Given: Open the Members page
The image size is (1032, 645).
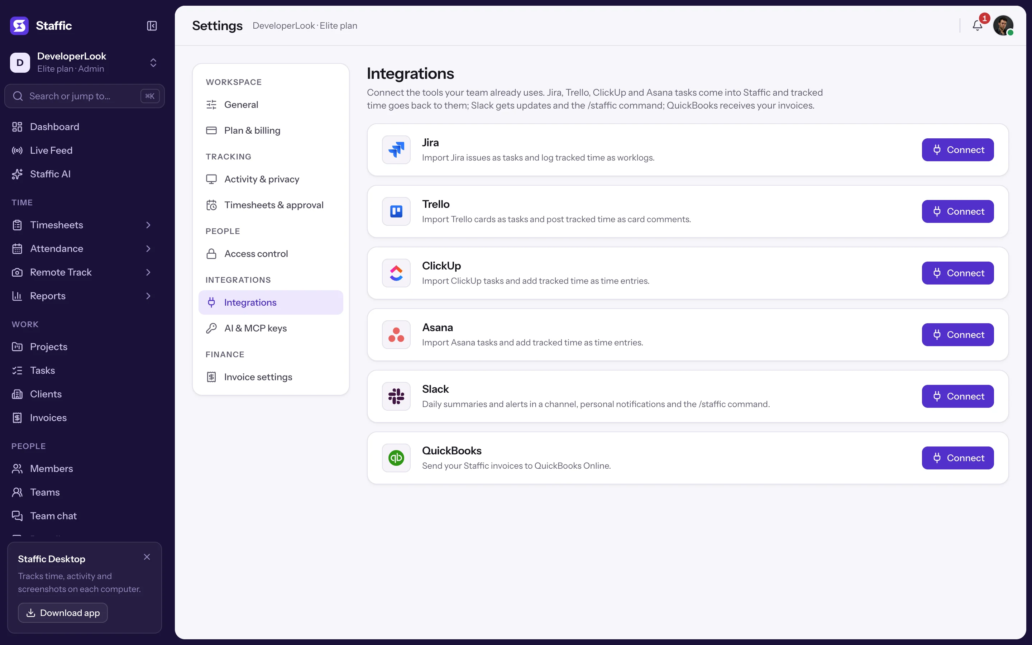Looking at the screenshot, I should 85,468.
